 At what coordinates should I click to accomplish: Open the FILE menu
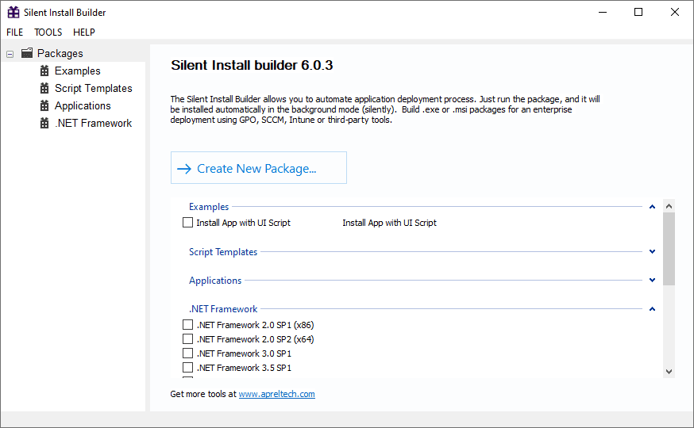tap(15, 32)
